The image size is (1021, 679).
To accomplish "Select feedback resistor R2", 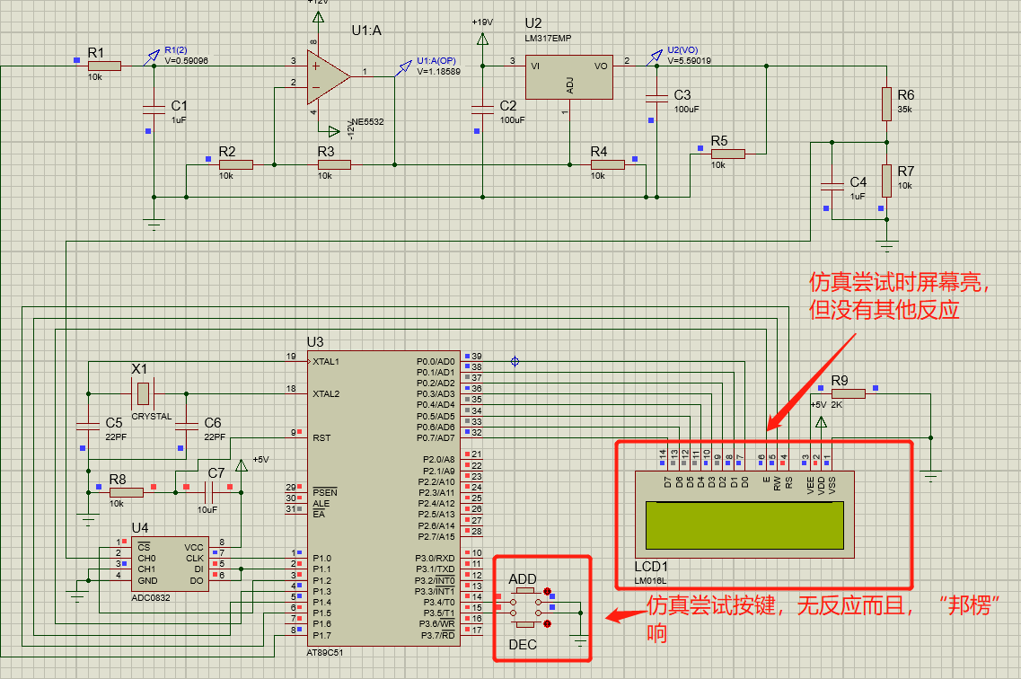I will (235, 164).
